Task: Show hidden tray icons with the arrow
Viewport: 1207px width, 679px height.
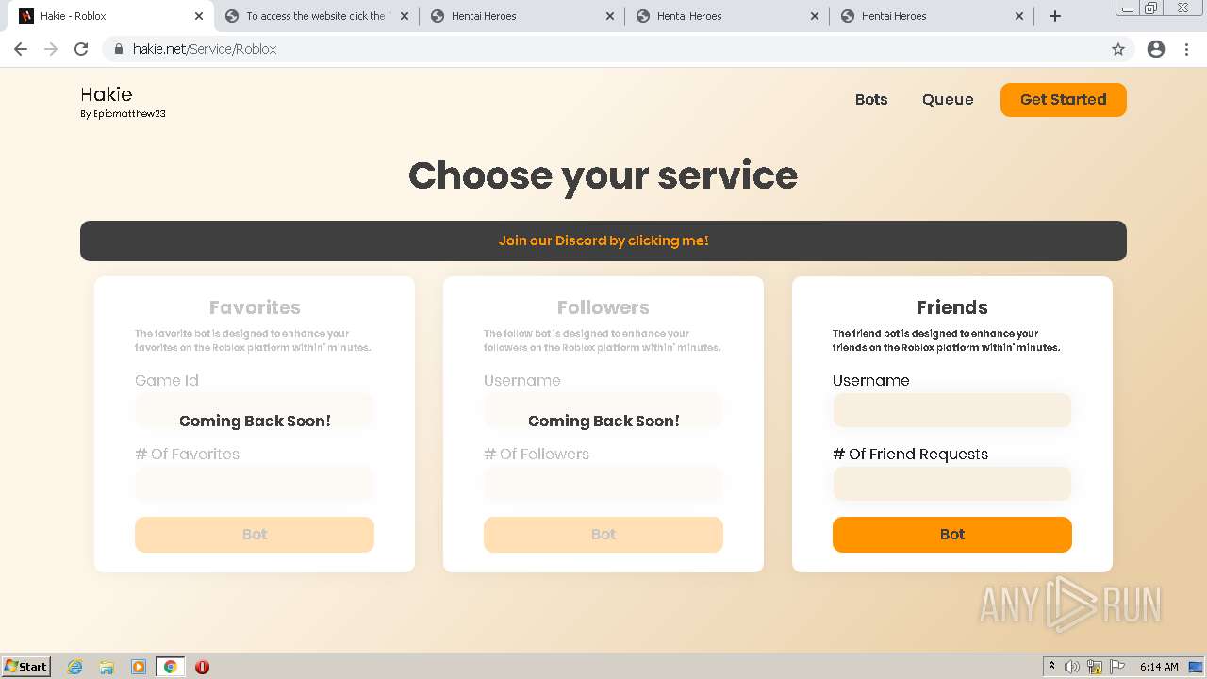Action: [x=1051, y=667]
